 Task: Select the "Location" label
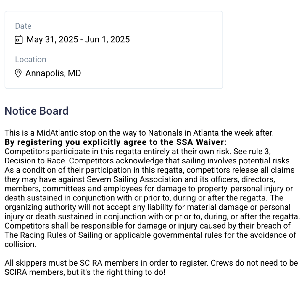30,60
